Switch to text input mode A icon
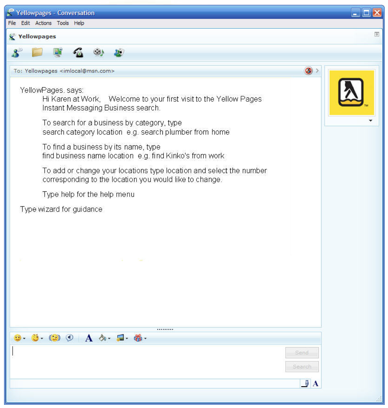This screenshot has width=388, height=408. [316, 383]
